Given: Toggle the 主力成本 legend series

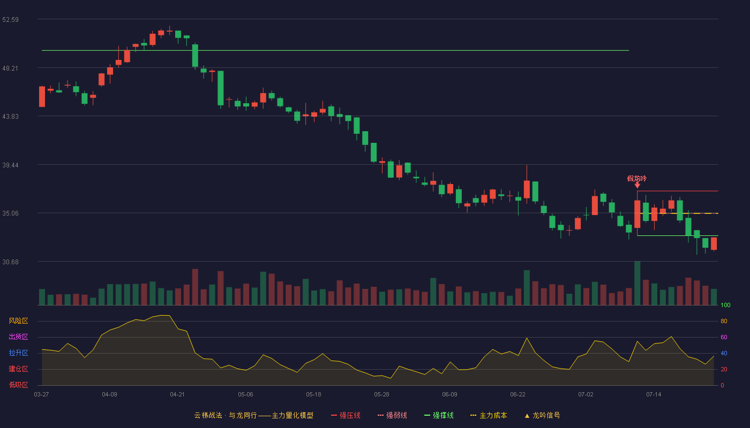Looking at the screenshot, I should pos(489,415).
